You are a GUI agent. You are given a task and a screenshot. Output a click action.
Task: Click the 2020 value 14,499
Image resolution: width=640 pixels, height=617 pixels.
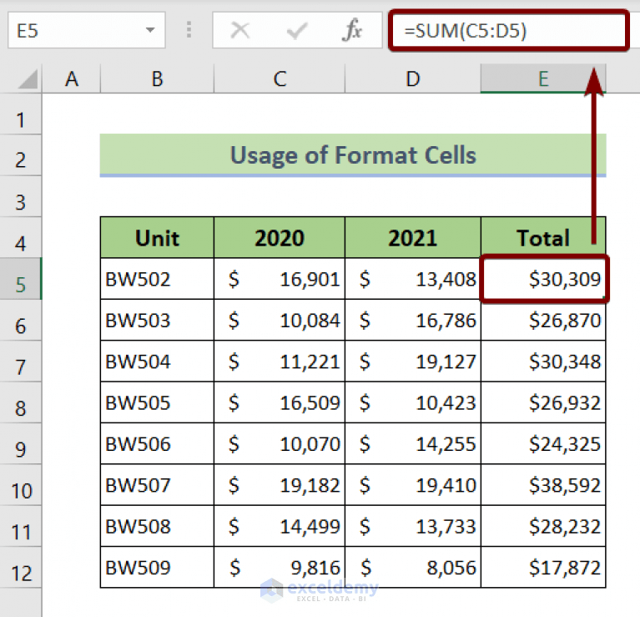pos(280,526)
